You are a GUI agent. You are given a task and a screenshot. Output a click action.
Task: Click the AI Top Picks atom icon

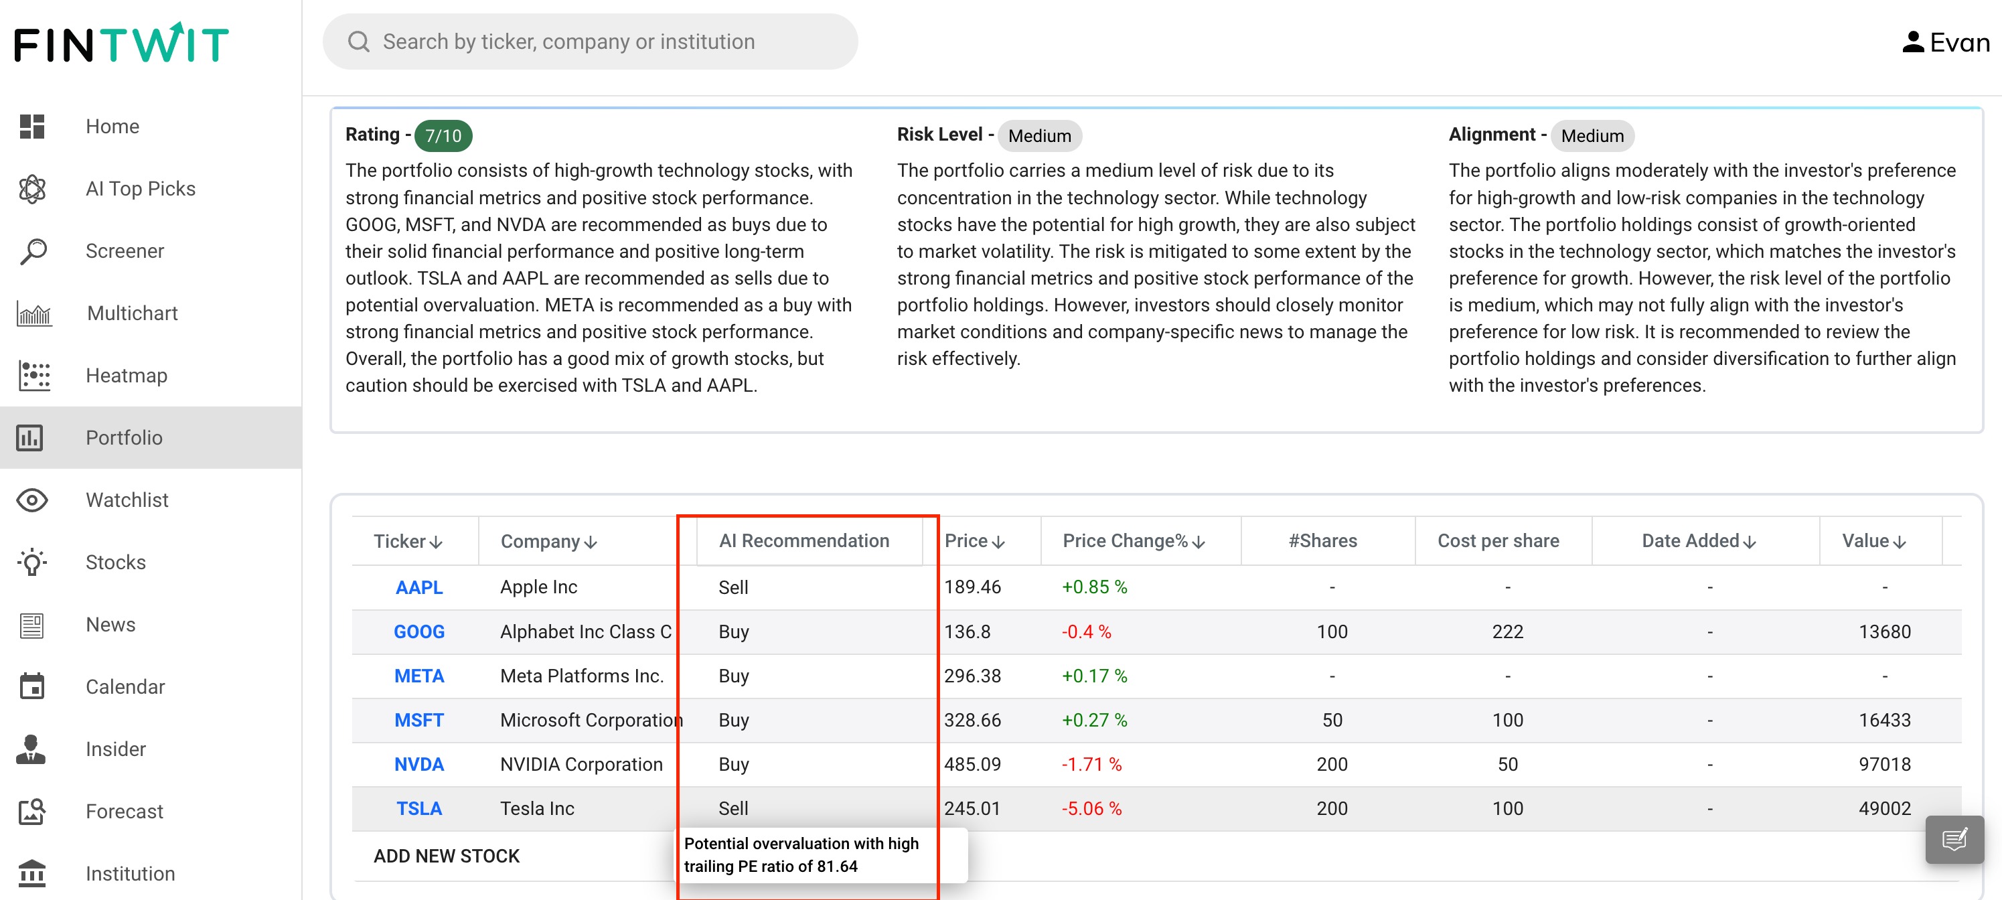coord(32,189)
